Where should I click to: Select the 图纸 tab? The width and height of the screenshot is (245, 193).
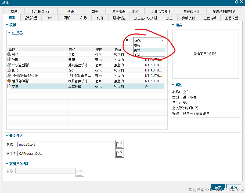(67, 18)
